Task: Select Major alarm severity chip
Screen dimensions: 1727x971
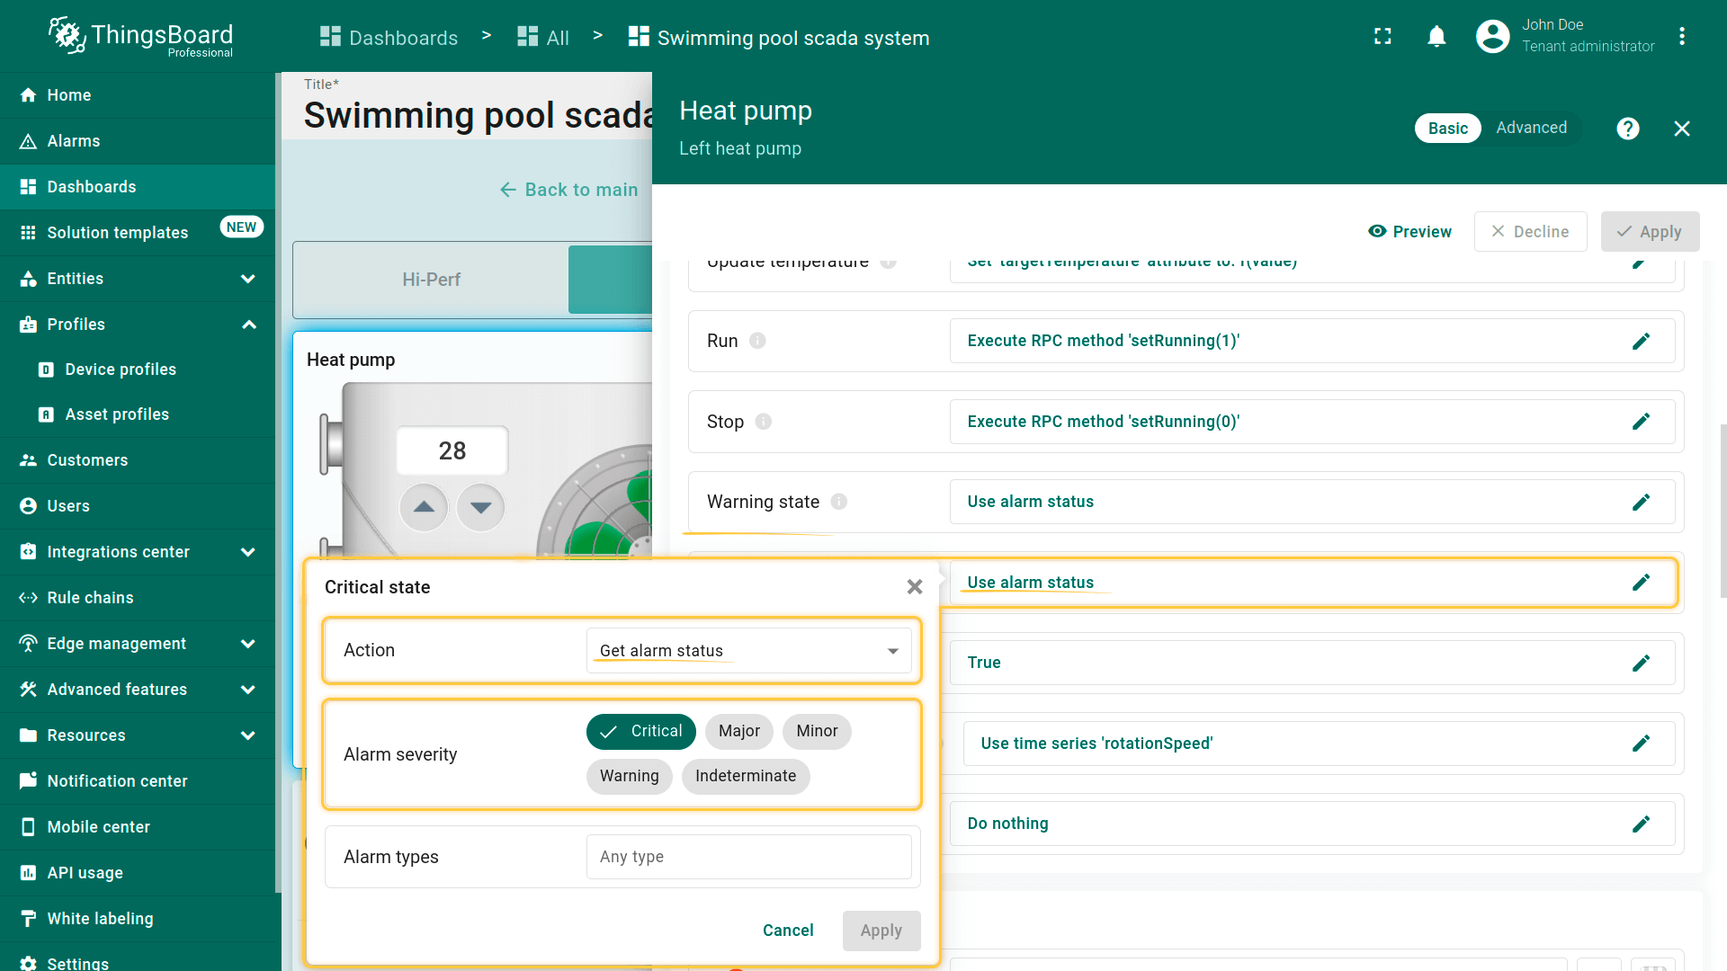Action: [738, 731]
